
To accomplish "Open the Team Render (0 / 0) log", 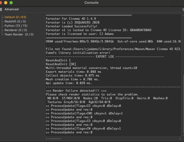I will click(19, 34).
